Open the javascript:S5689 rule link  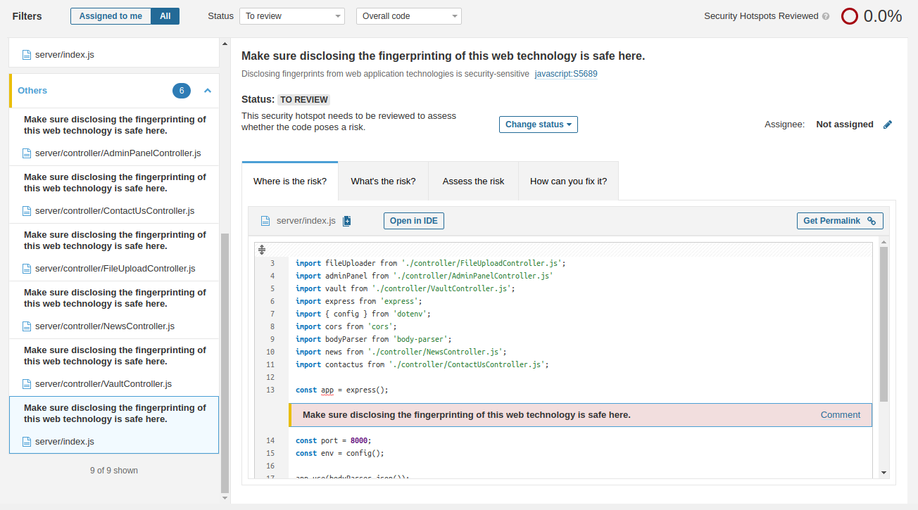[x=565, y=73]
